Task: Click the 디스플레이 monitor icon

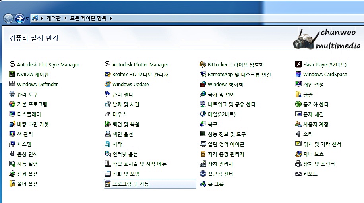Action: tap(12, 114)
